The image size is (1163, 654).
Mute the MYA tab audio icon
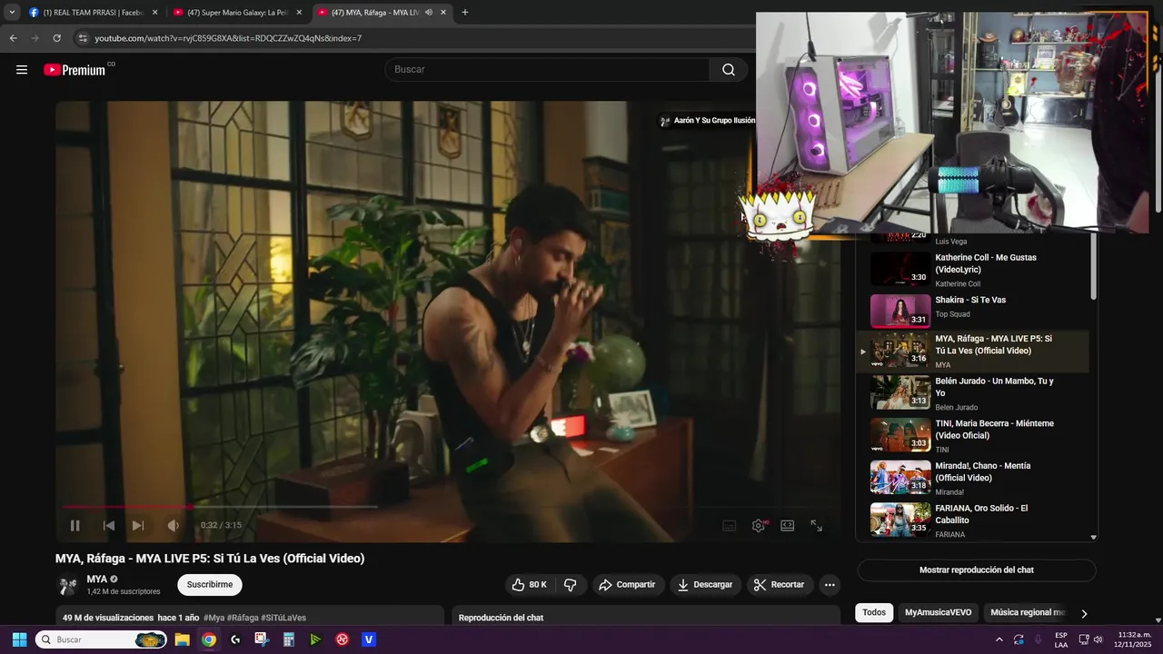[x=428, y=13]
